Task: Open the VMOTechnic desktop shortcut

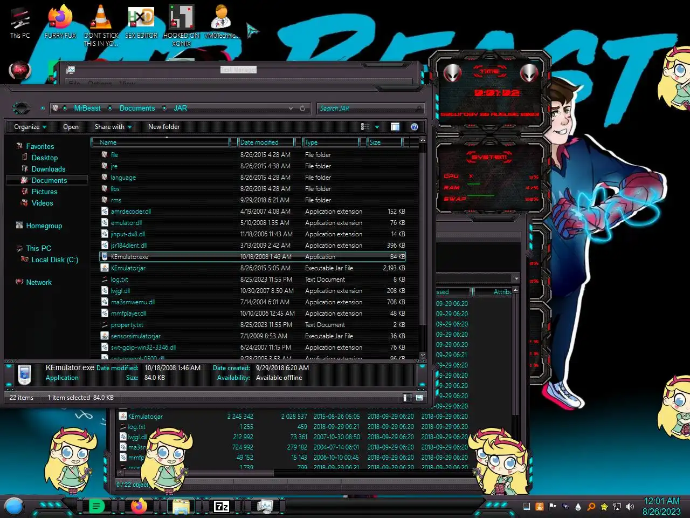Action: pyautogui.click(x=220, y=22)
